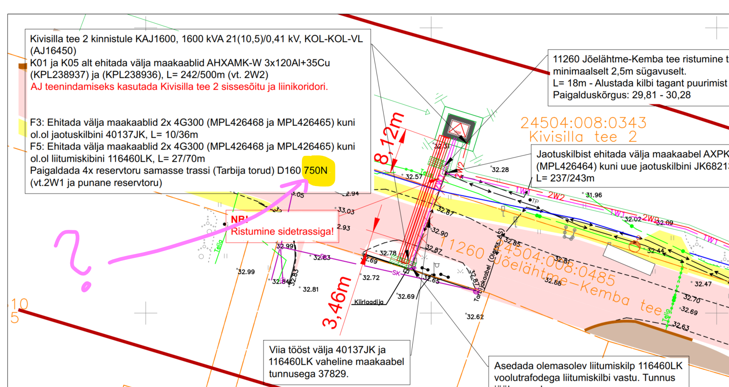Click the underlined Kiirlaadija label
Image resolution: width=729 pixels, height=387 pixels.
pyautogui.click(x=368, y=302)
